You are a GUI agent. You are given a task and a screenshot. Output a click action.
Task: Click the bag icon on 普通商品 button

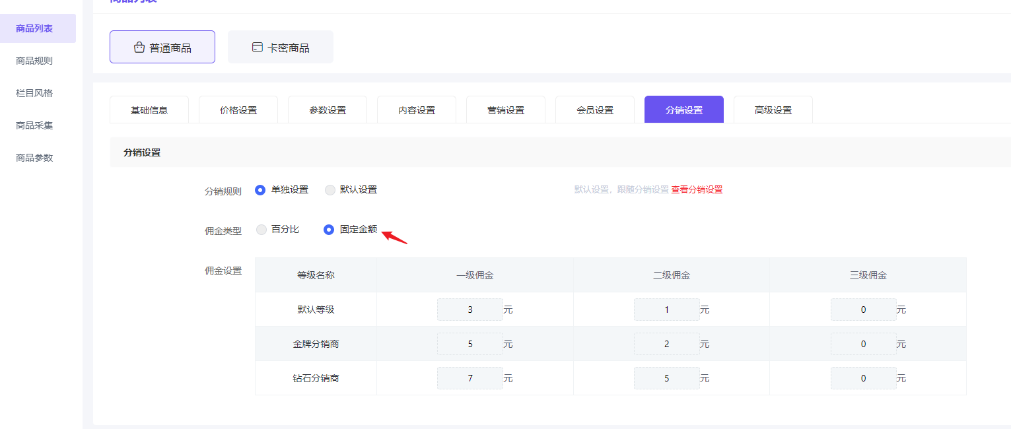139,46
